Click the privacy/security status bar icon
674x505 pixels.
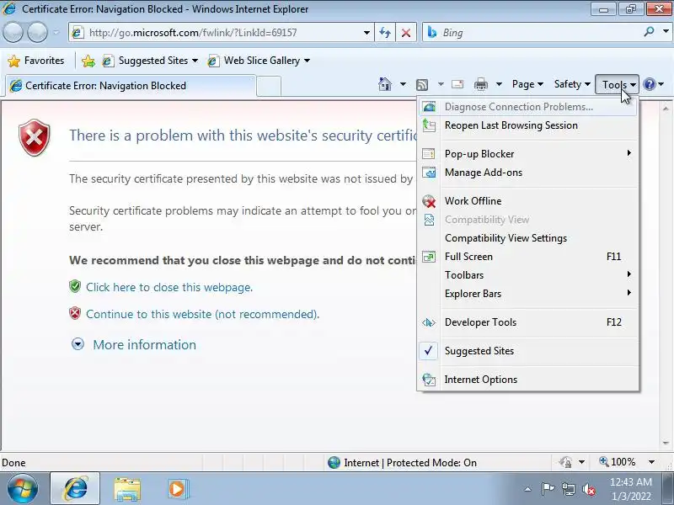pyautogui.click(x=565, y=462)
